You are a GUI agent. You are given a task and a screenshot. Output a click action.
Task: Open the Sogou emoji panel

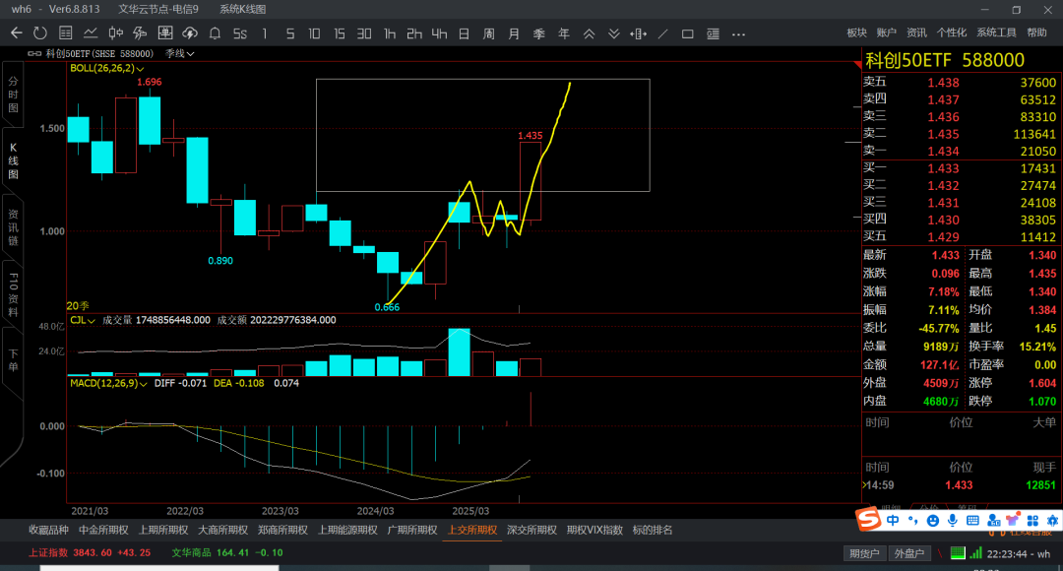click(933, 520)
